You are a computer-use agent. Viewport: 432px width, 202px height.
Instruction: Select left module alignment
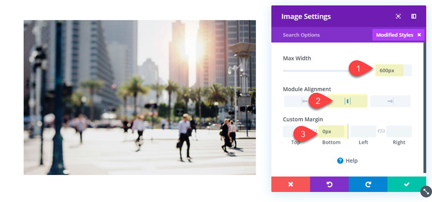point(305,101)
